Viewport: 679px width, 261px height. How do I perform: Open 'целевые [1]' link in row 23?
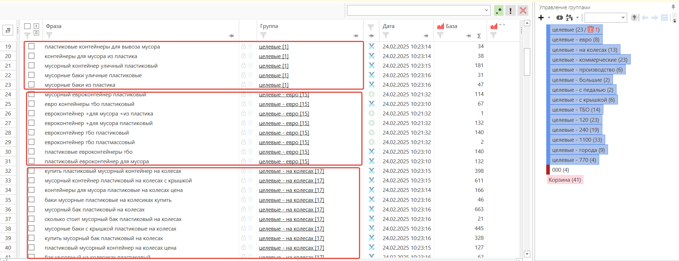(x=274, y=85)
